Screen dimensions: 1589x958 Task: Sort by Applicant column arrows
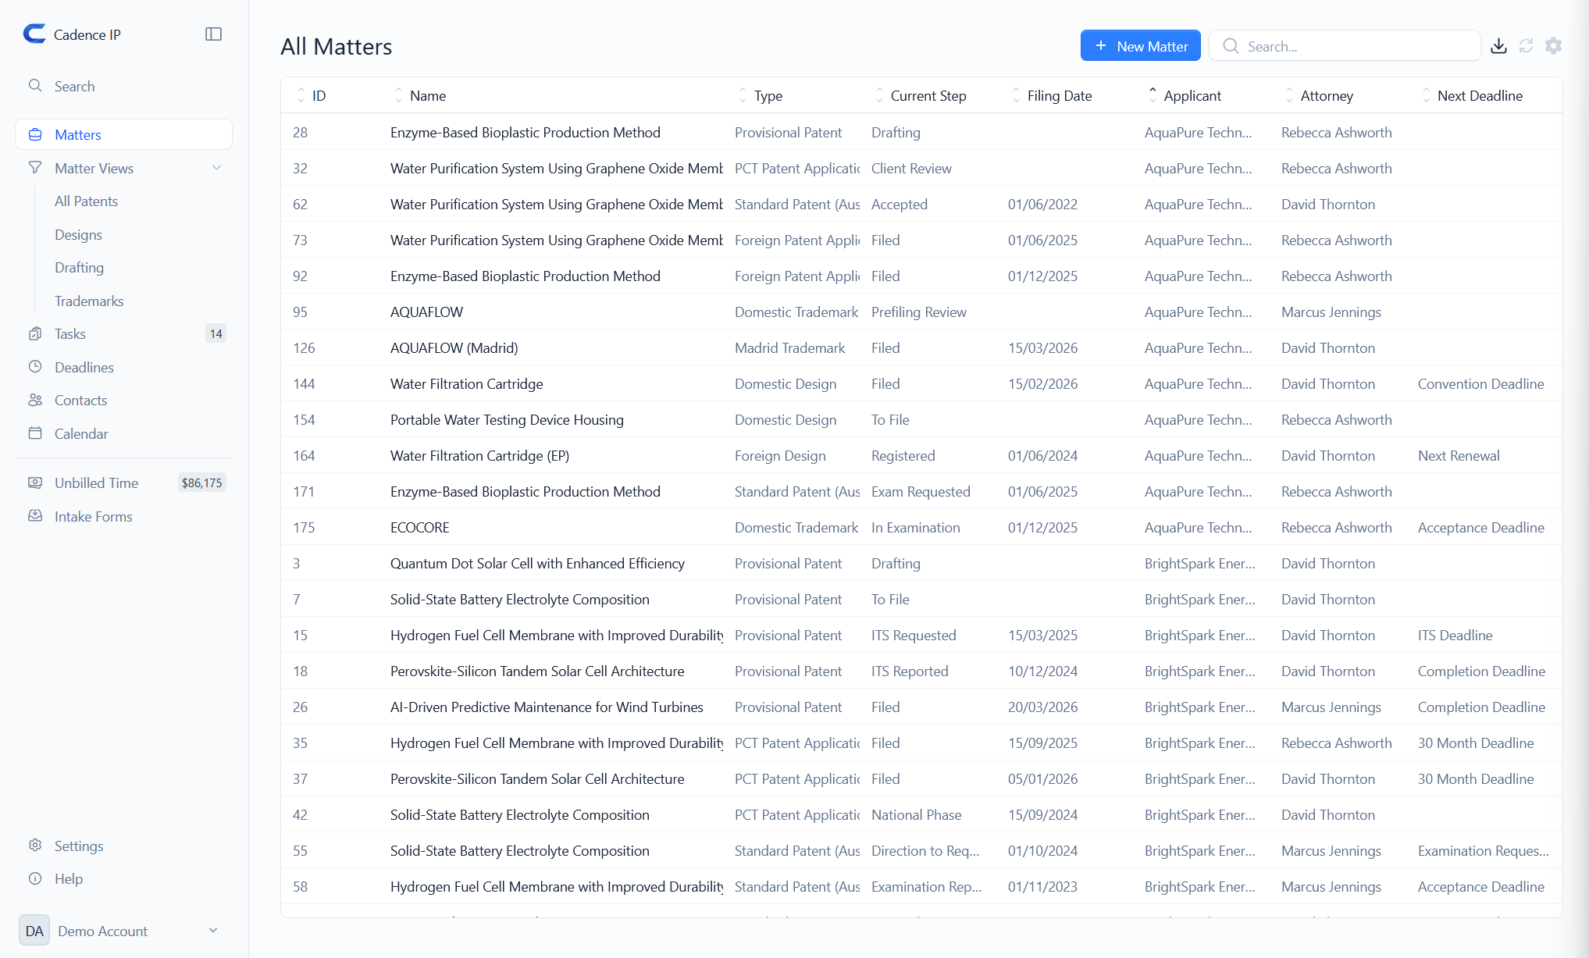click(x=1153, y=95)
